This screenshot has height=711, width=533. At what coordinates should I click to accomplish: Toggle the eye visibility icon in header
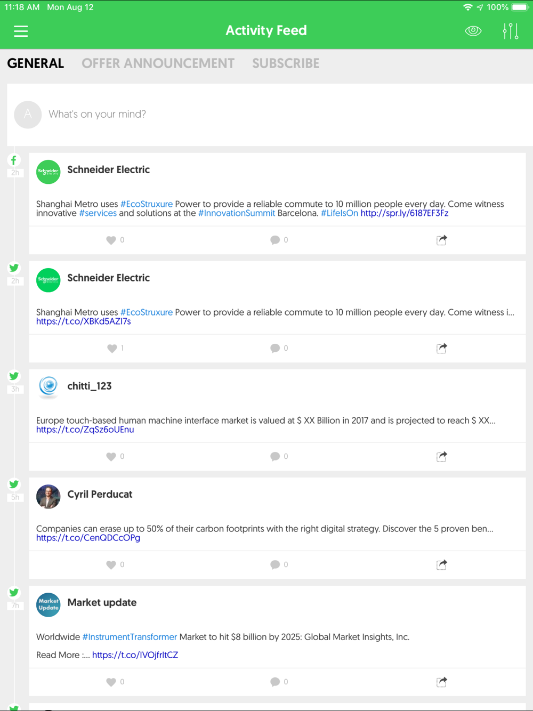(x=473, y=31)
